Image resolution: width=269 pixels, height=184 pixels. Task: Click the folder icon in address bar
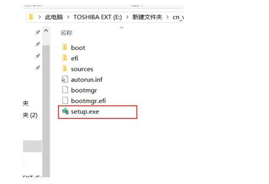point(31,17)
